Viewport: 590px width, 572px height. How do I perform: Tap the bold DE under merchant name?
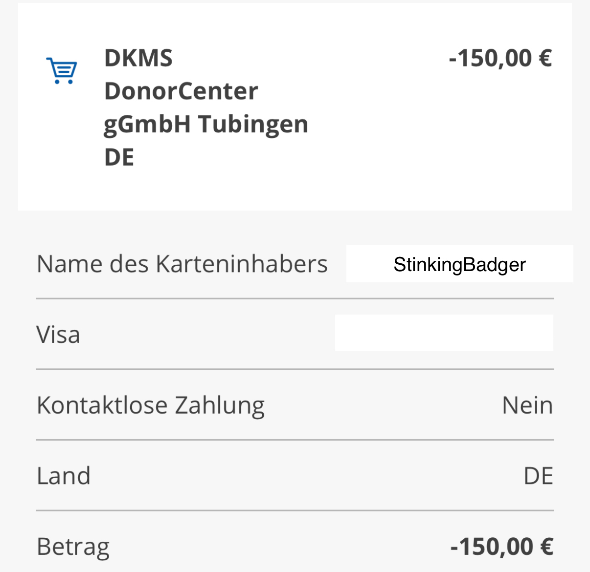(119, 157)
